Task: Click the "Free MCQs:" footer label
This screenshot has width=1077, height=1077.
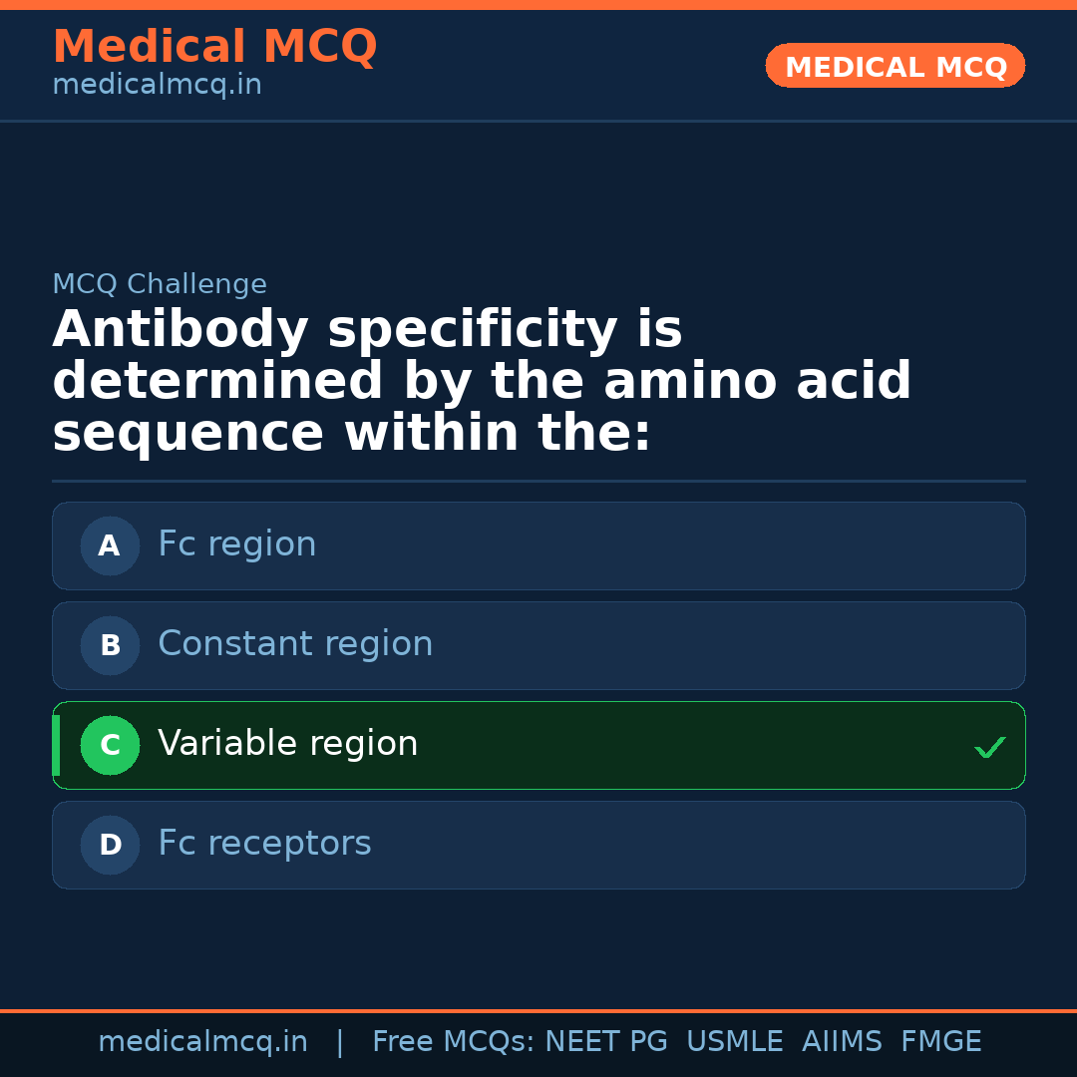Action: 454,1042
